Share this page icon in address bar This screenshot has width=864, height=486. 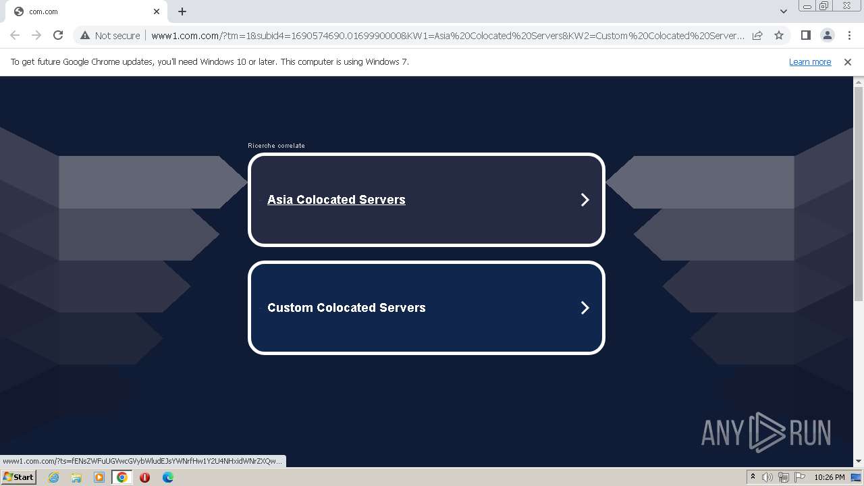click(757, 35)
